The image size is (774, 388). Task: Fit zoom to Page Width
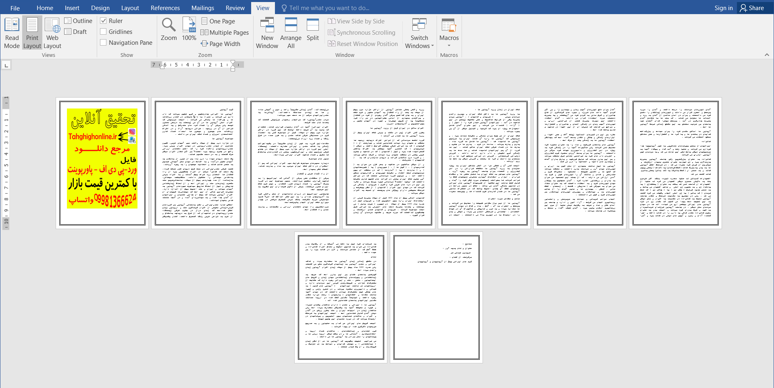221,44
